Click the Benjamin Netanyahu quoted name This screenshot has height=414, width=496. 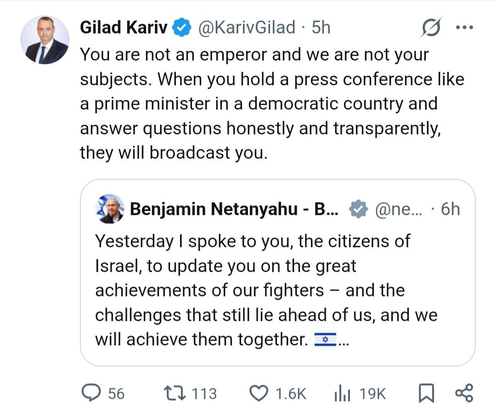point(234,209)
